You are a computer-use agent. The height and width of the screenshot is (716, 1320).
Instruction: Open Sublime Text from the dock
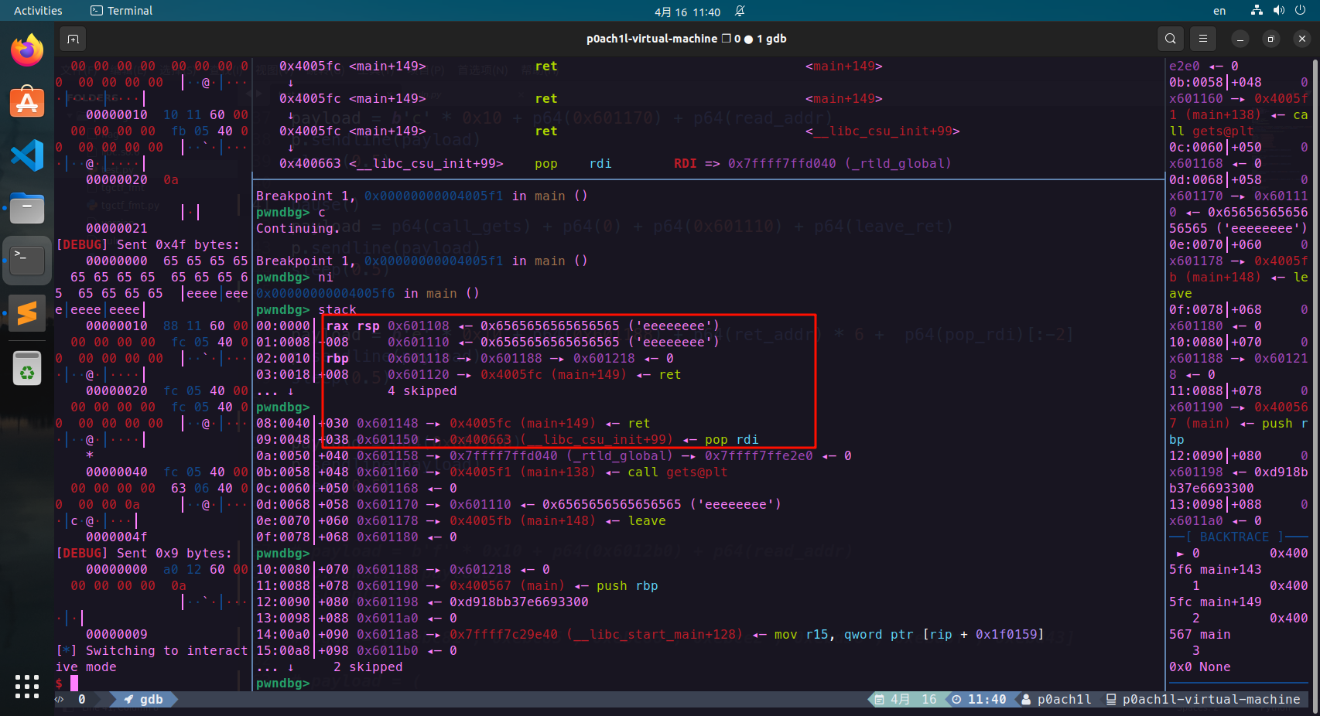[27, 313]
